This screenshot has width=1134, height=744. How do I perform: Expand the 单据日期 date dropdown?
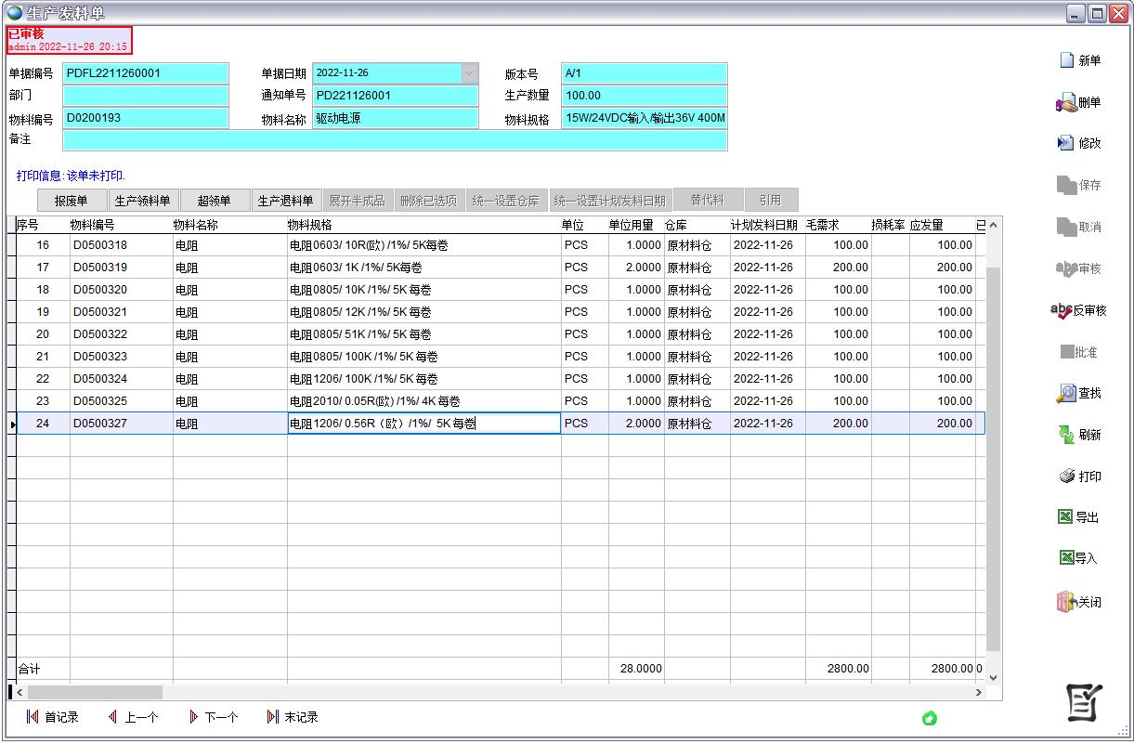tap(469, 73)
